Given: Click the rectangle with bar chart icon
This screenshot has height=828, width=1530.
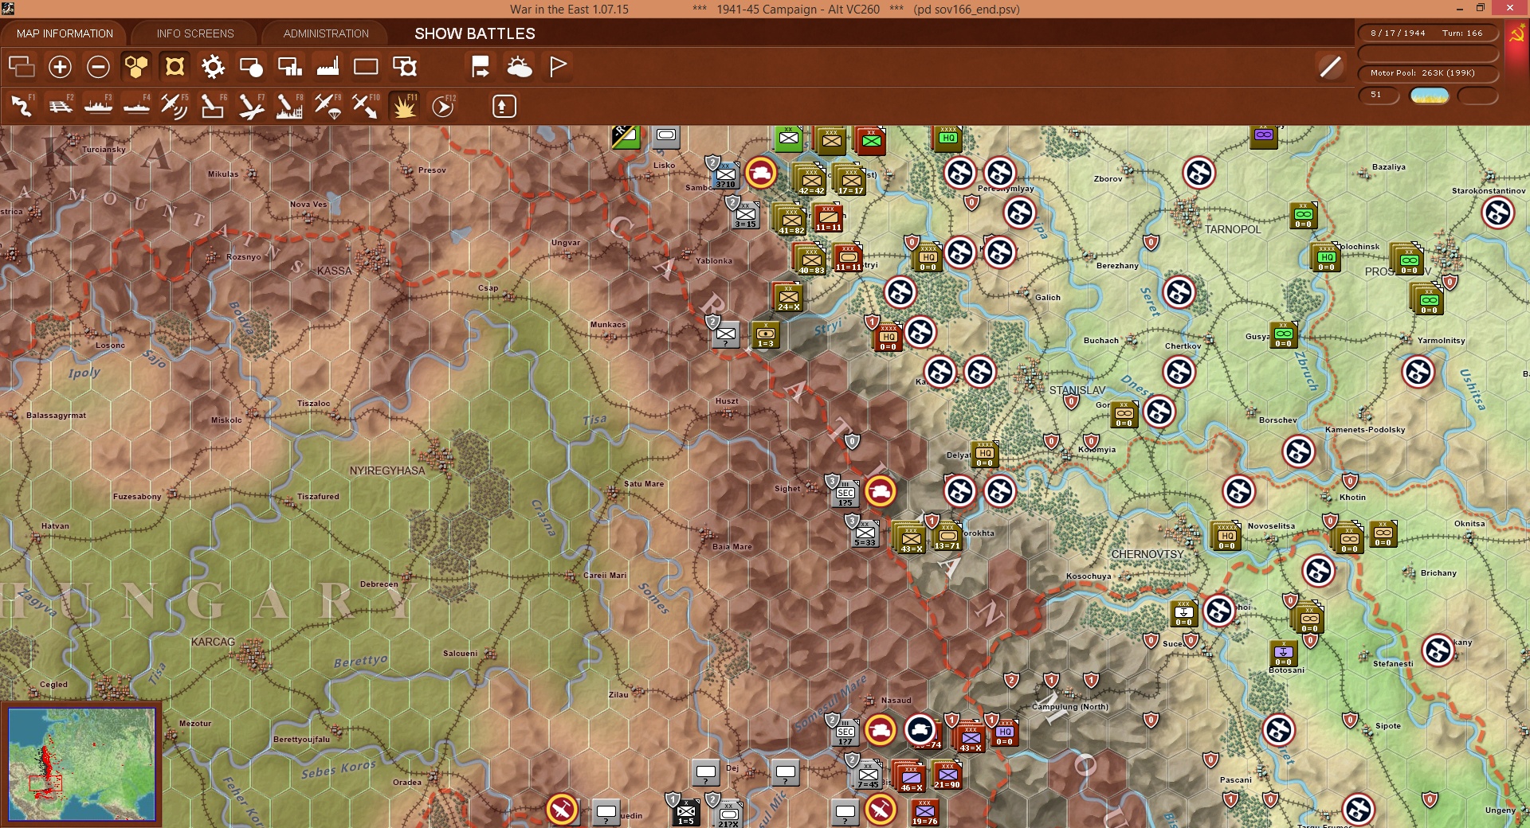Looking at the screenshot, I should pyautogui.click(x=289, y=67).
